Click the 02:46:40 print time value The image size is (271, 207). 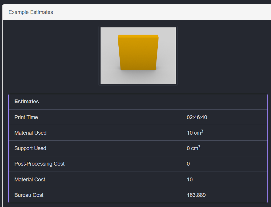click(197, 117)
